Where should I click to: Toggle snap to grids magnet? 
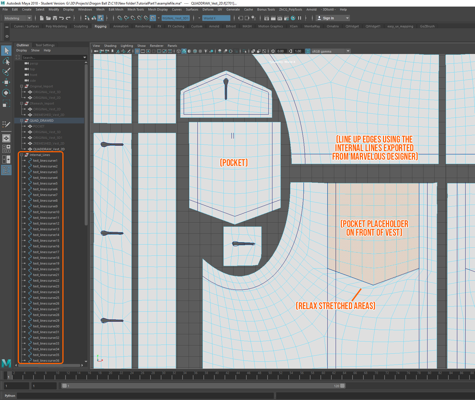(x=120, y=18)
